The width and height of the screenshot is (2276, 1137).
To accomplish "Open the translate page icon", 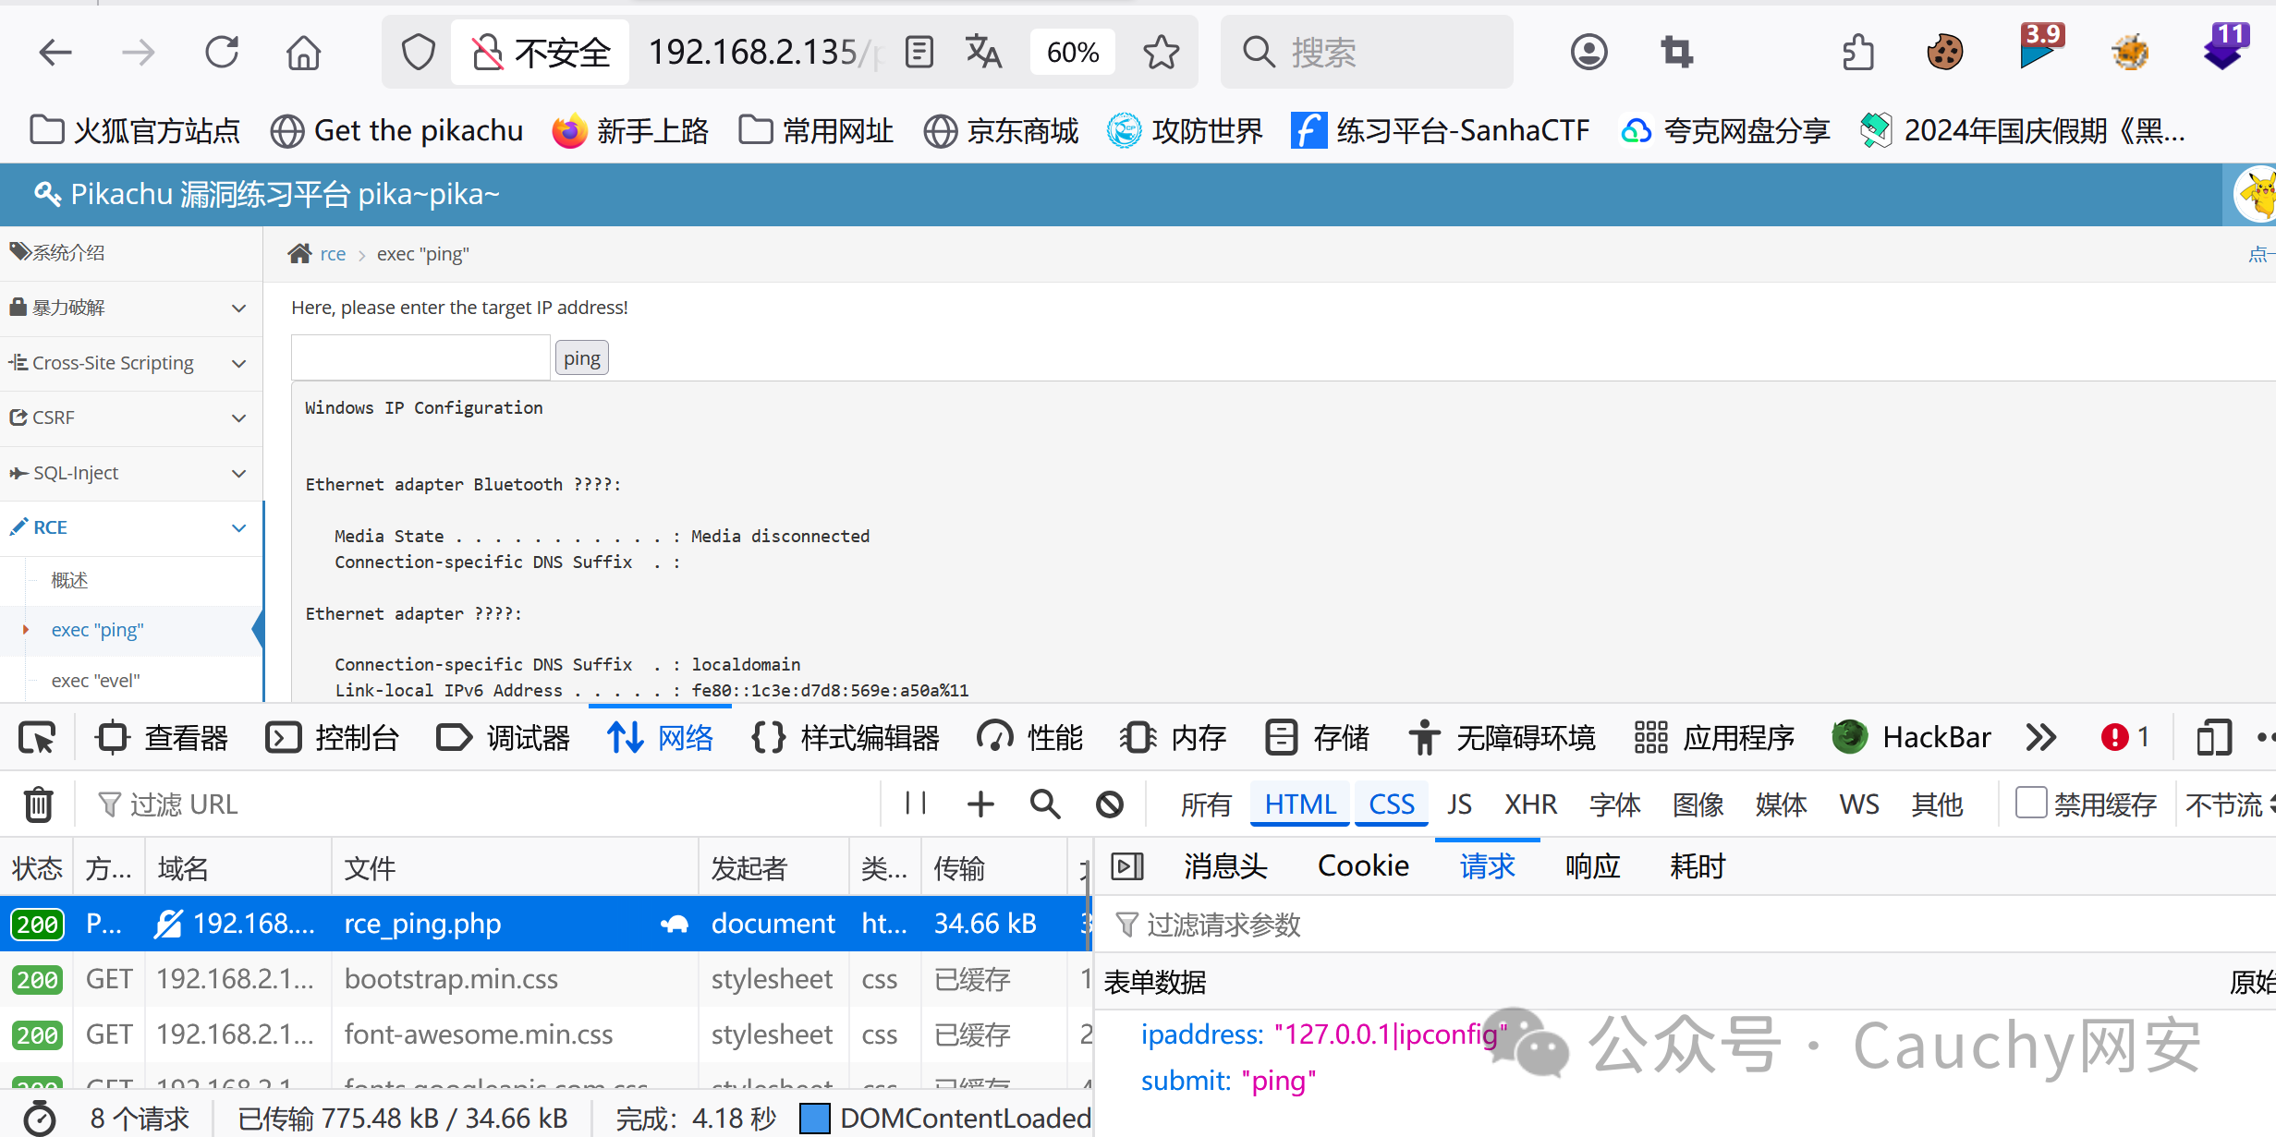I will coord(983,53).
